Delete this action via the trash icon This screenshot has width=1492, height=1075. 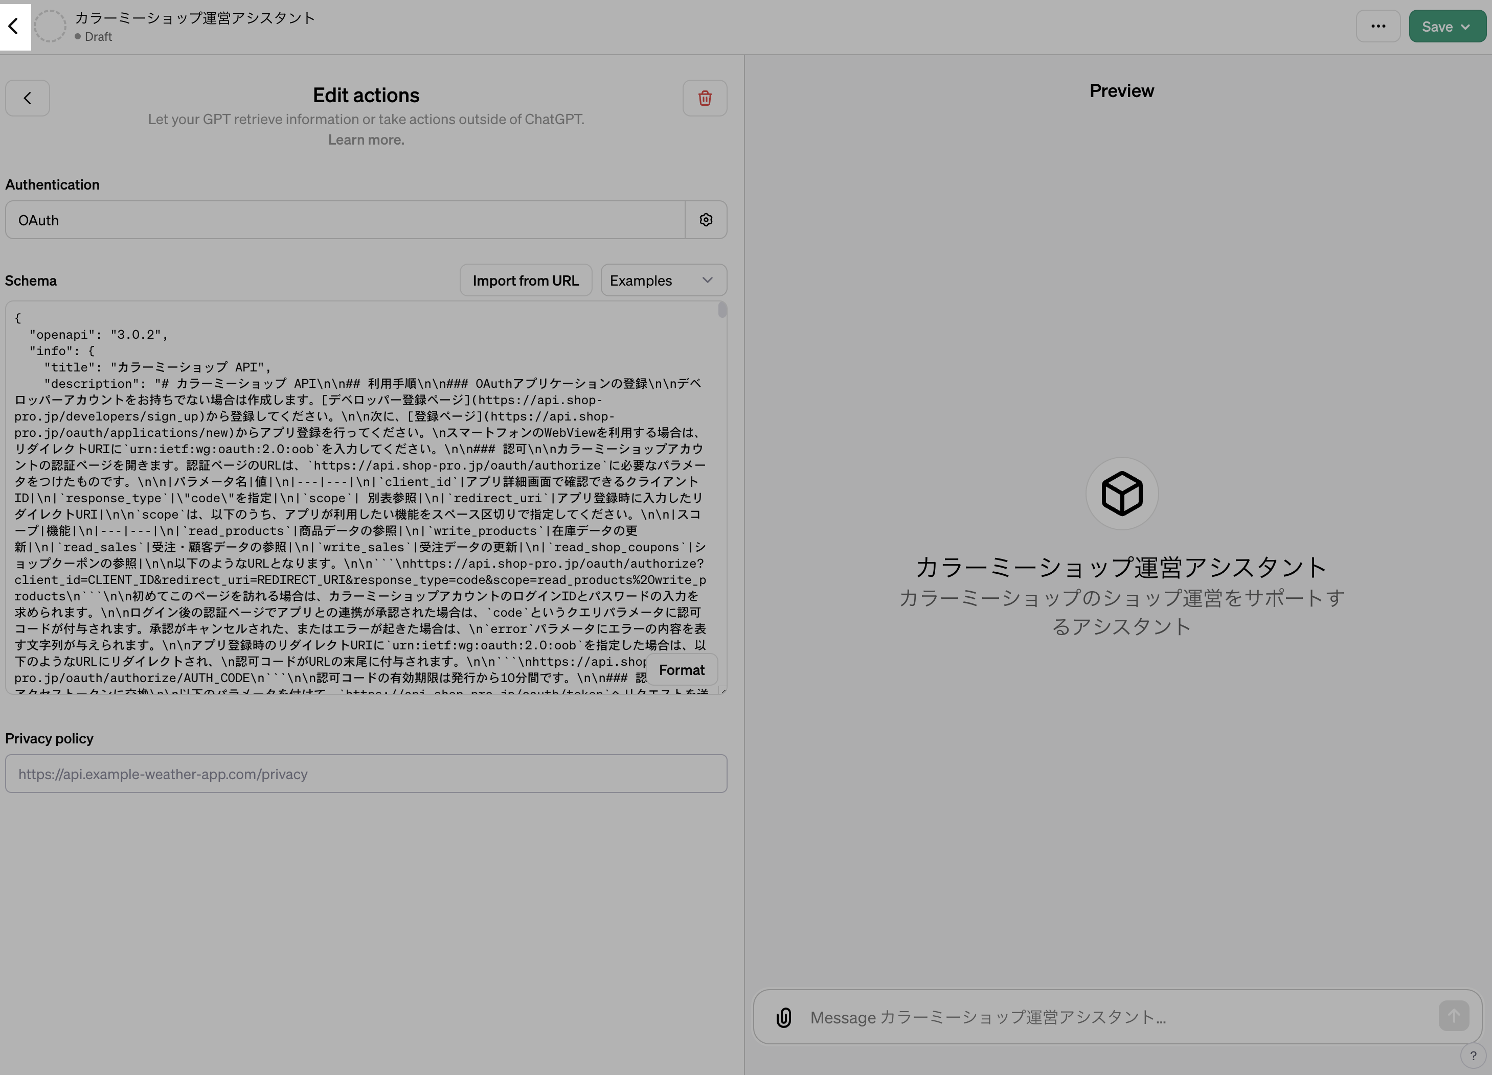[x=705, y=97]
